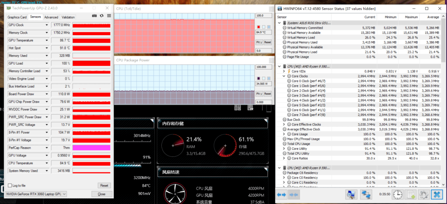Open the PerfCap Reason dropdown arrow

point(47,148)
